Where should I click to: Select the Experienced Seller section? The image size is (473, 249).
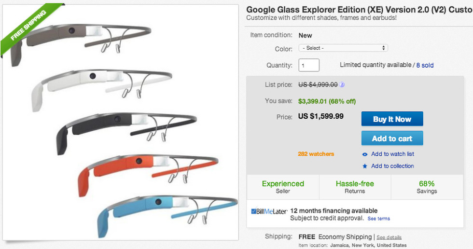click(283, 187)
